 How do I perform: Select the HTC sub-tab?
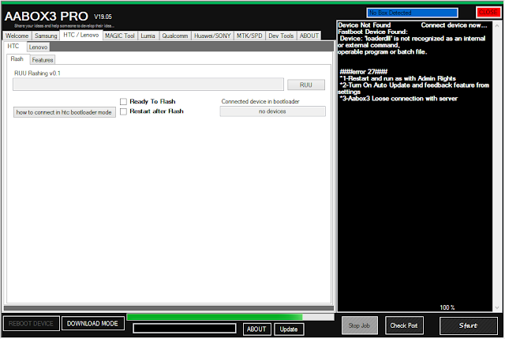tap(13, 46)
